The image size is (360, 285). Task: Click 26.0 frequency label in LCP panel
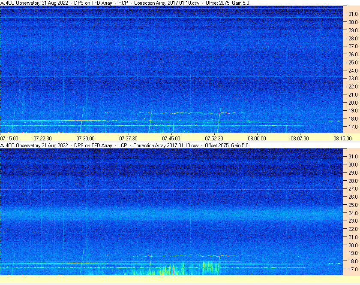coord(353,197)
